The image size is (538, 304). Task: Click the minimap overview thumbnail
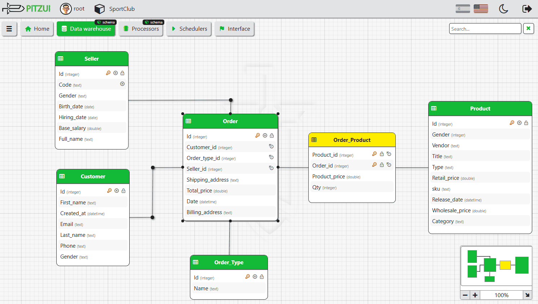click(x=496, y=266)
